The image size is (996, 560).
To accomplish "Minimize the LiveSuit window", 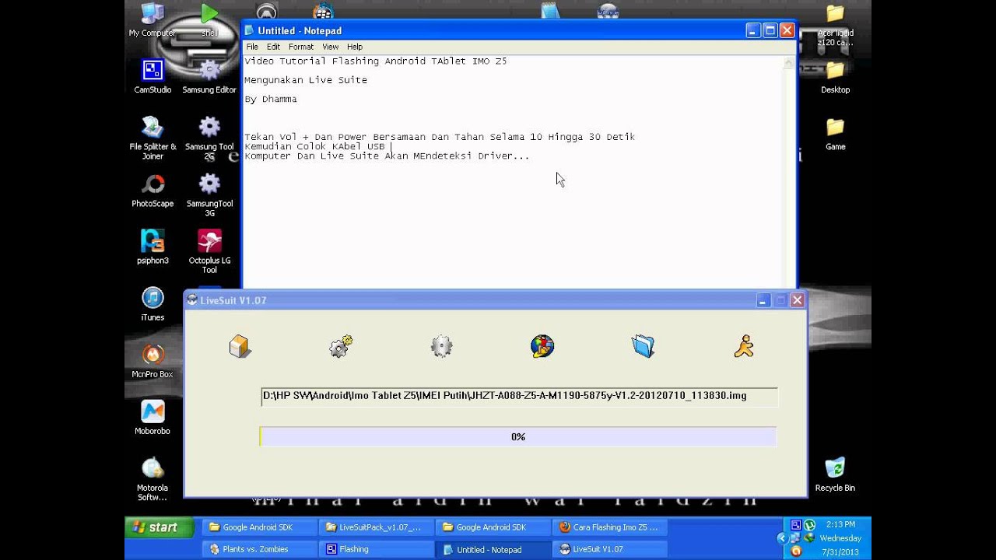I will [763, 300].
